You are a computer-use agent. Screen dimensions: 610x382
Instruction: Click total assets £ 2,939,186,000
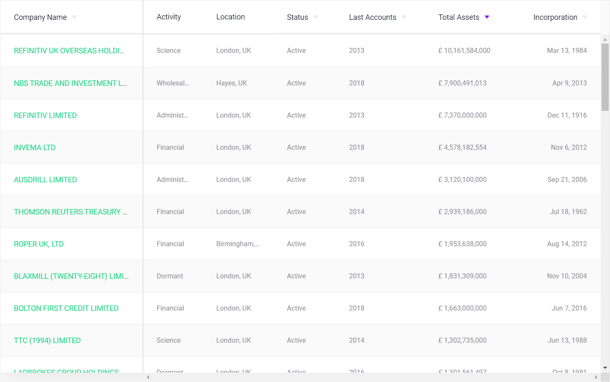[462, 212]
